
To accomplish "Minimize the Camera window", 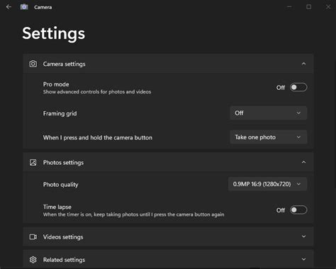I will click(289, 7).
